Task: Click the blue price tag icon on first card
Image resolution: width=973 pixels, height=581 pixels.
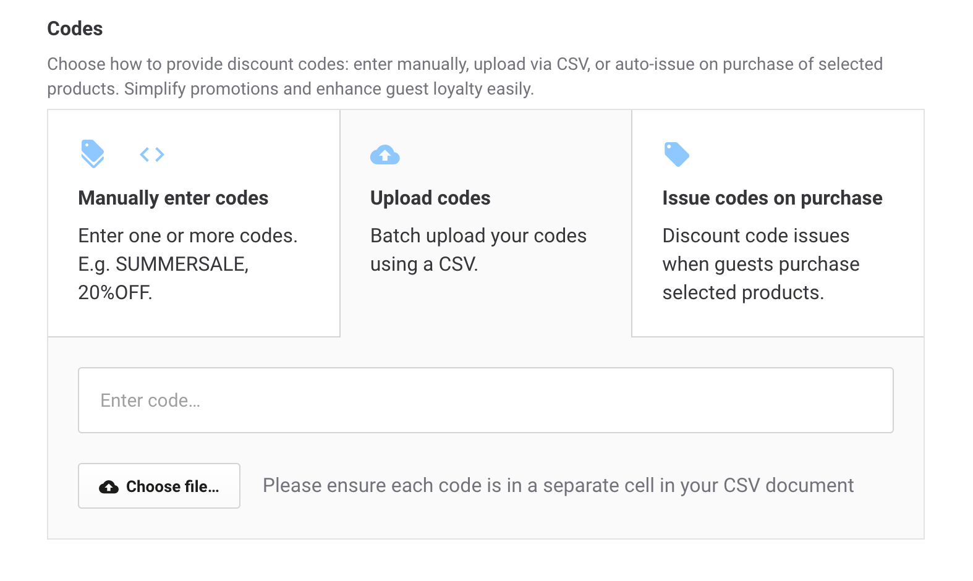Action: 93,155
